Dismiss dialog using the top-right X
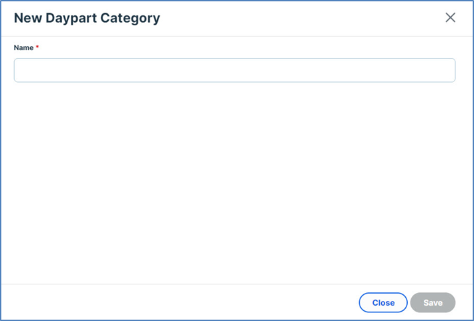This screenshot has height=321, width=474. [x=450, y=18]
